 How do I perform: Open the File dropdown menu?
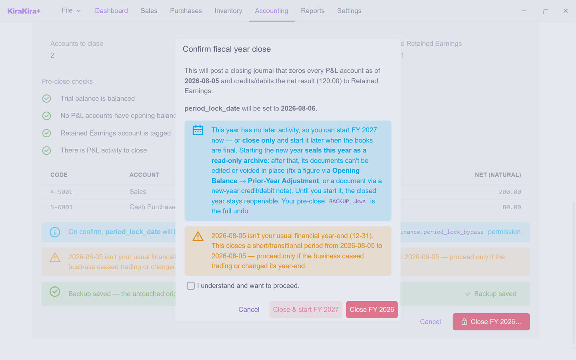pos(71,10)
